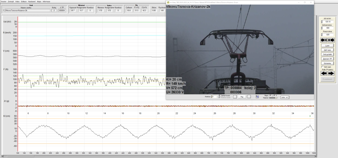Click the adres. vid. button
Screen dimensions: 338x158
285,97
